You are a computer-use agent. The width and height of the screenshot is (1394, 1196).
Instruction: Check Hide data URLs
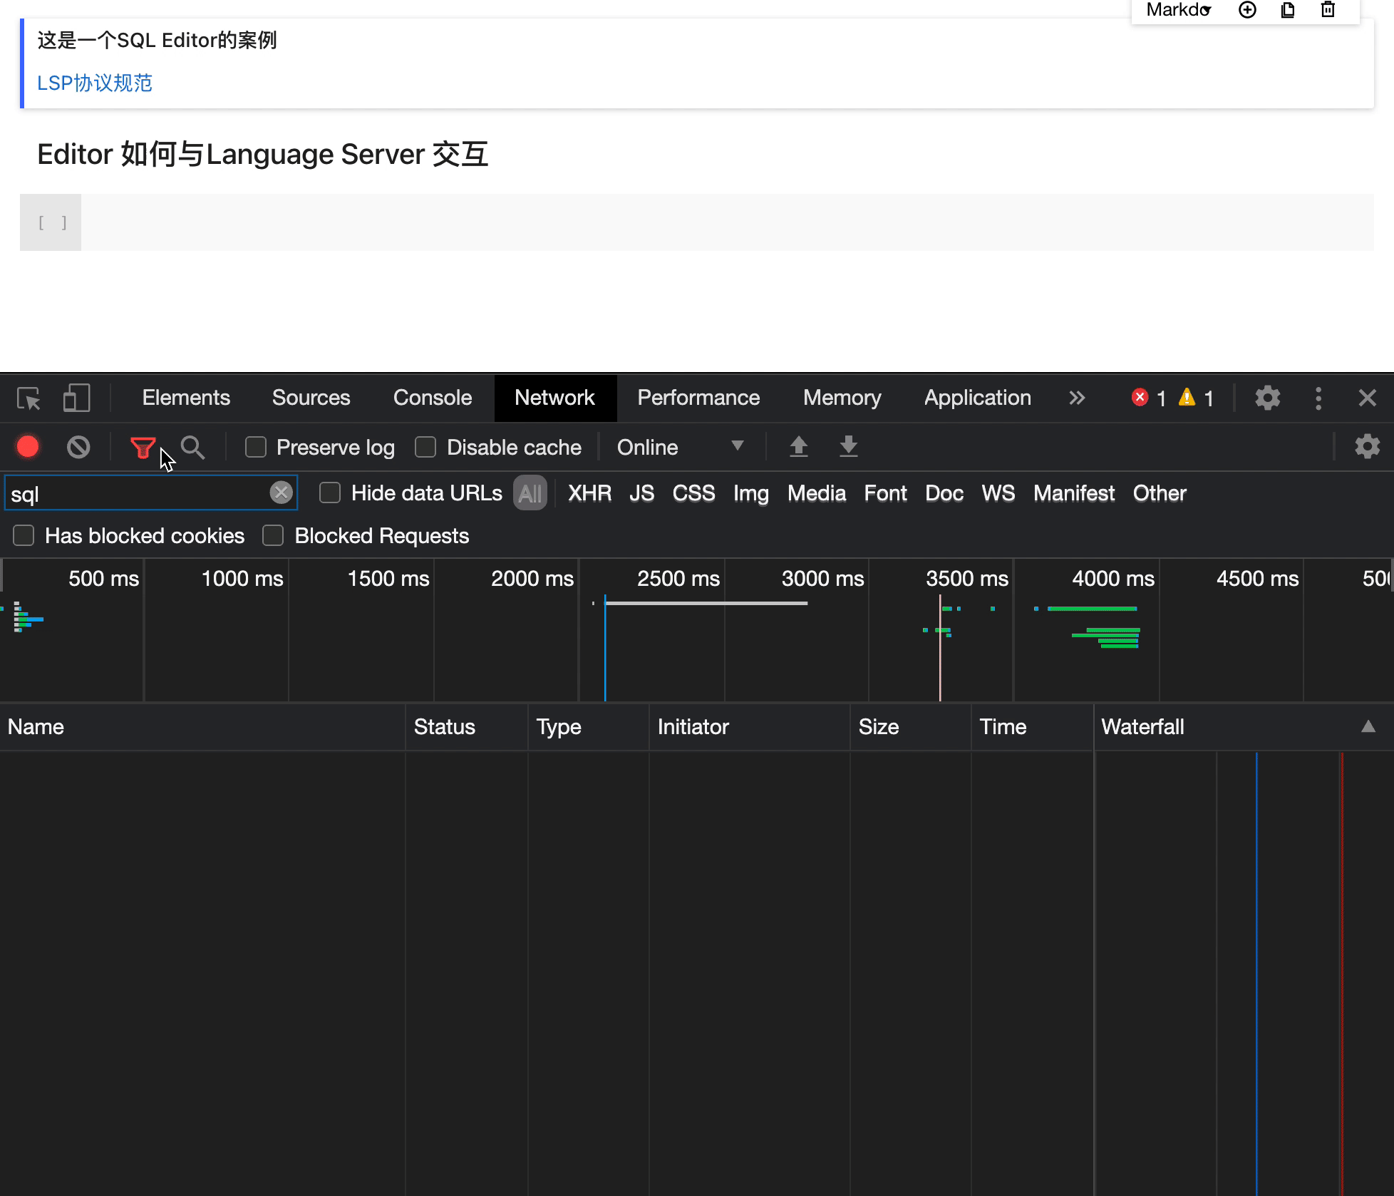tap(330, 493)
